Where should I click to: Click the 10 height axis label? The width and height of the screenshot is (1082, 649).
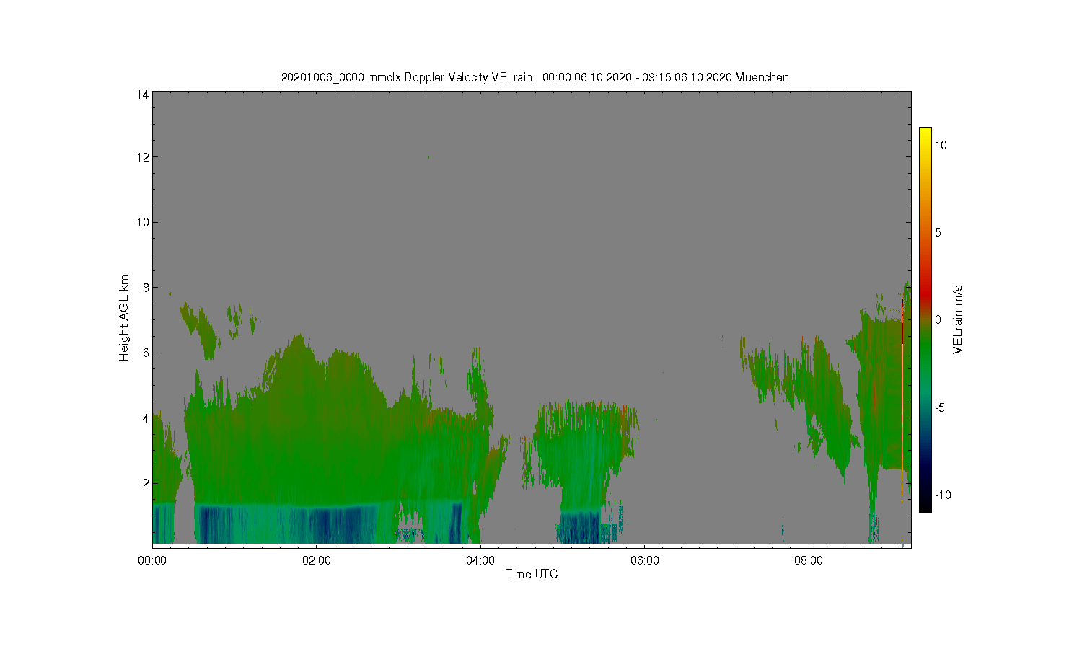tap(143, 222)
